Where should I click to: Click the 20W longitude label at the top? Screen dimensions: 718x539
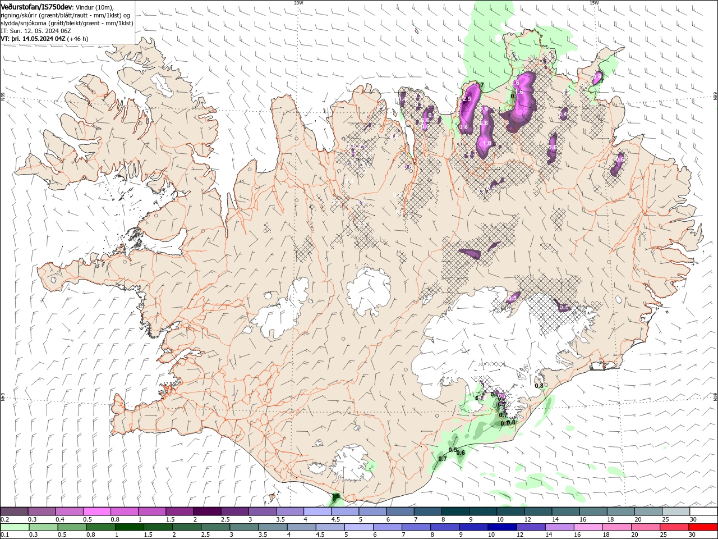click(298, 3)
